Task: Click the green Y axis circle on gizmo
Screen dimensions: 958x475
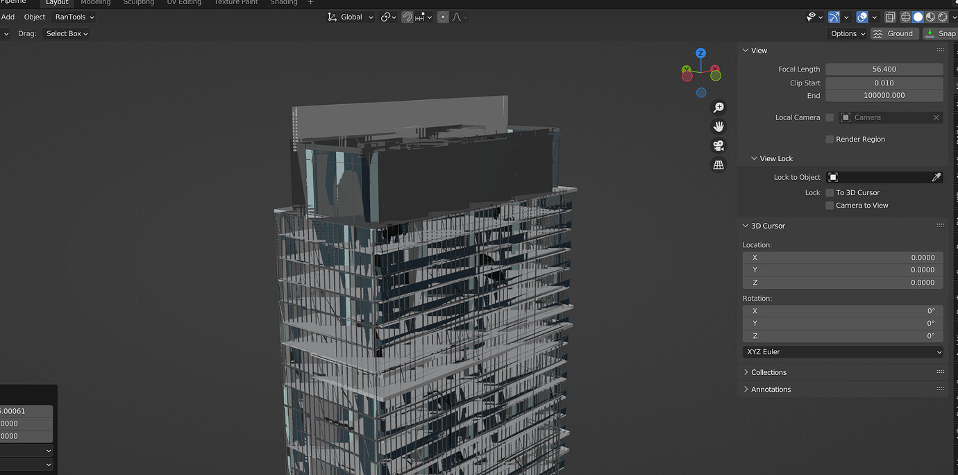Action: [686, 69]
